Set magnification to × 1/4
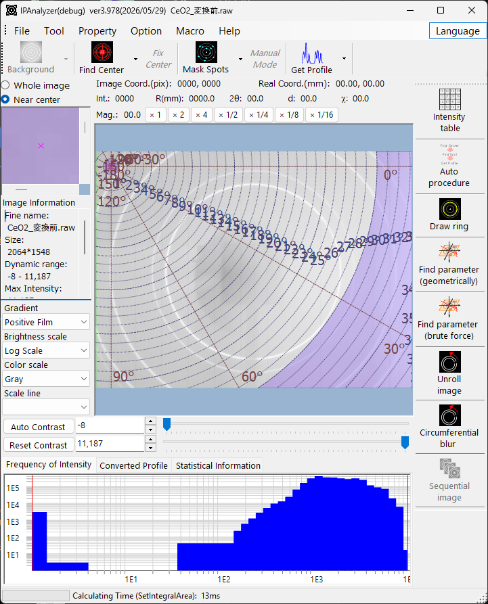 coord(259,115)
